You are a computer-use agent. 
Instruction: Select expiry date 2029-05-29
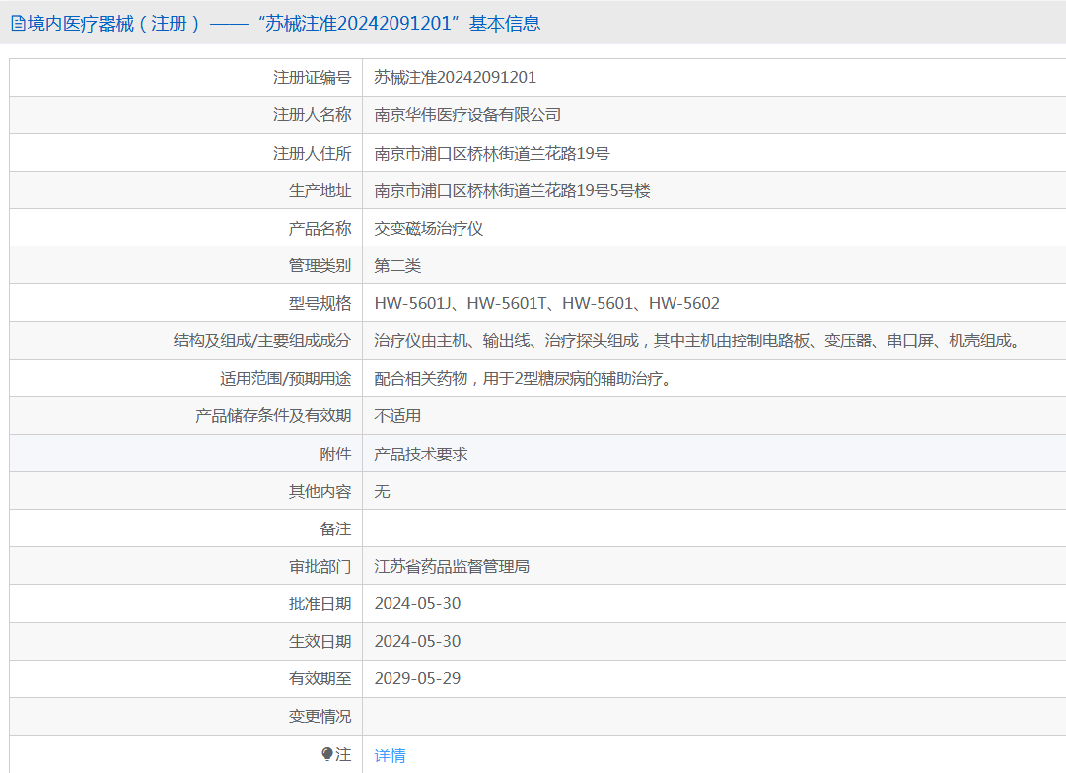[417, 678]
